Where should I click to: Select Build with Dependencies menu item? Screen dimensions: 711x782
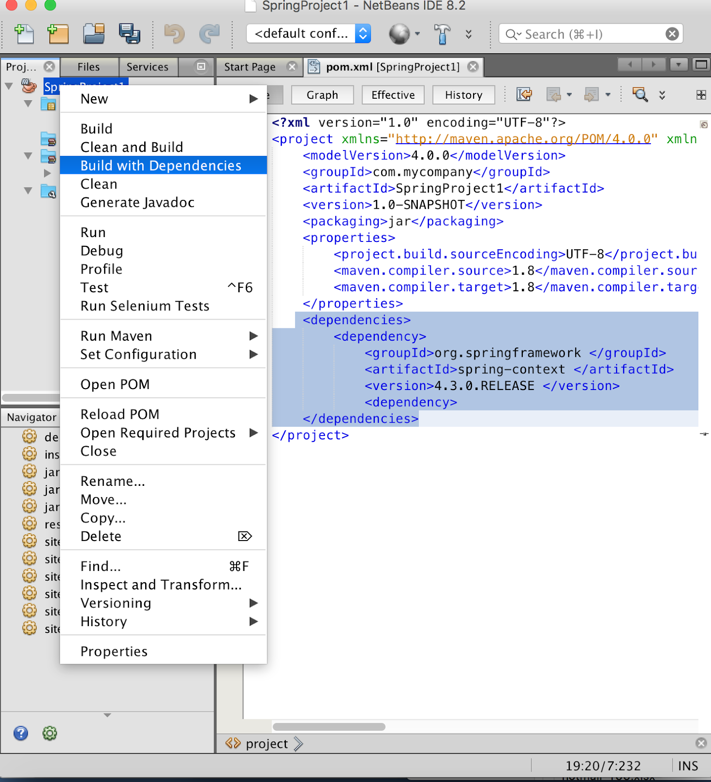pyautogui.click(x=161, y=166)
